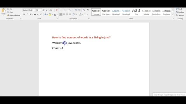Center the text
Image resolution: width=186 pixels, height=104 pixels.
pyautogui.click(x=64, y=14)
